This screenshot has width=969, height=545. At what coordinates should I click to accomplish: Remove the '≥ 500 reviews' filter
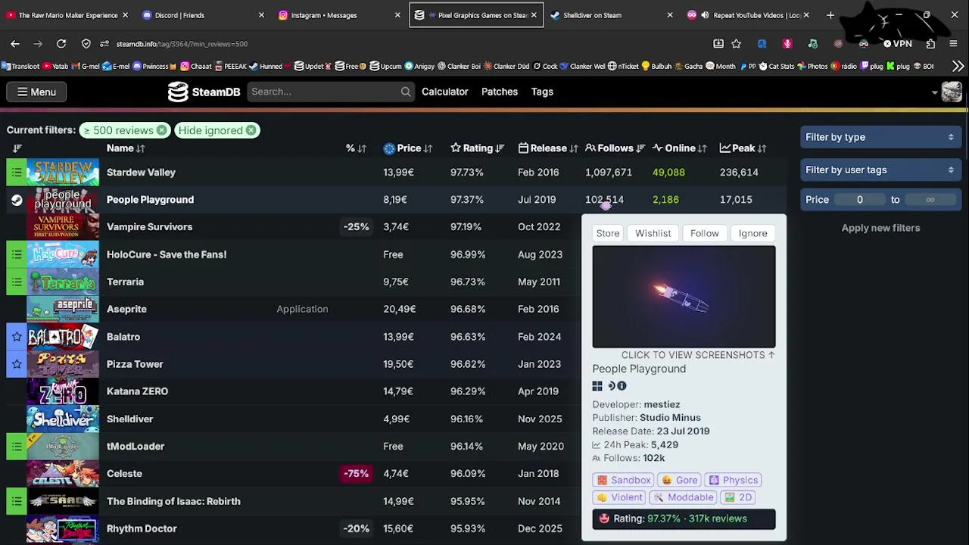click(x=161, y=130)
